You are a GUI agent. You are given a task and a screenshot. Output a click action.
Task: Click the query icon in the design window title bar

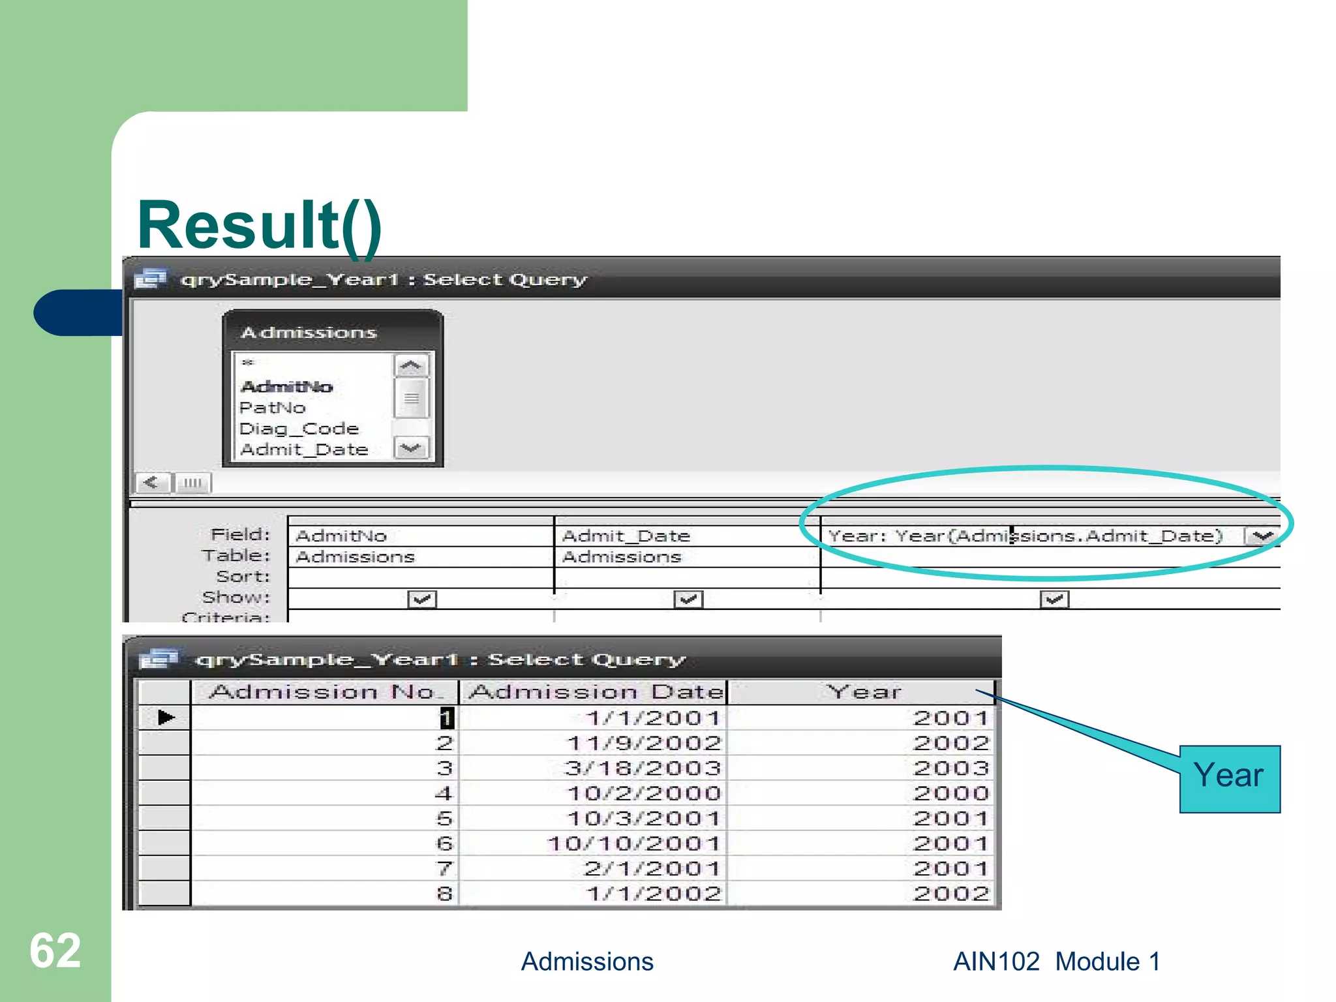(151, 279)
